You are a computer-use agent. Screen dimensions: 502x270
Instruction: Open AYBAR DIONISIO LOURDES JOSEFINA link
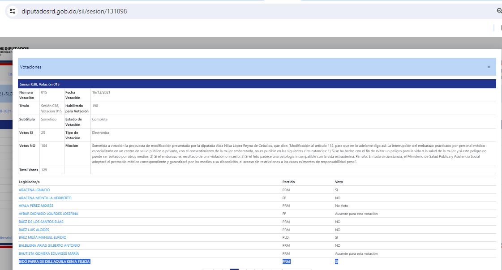click(x=48, y=214)
